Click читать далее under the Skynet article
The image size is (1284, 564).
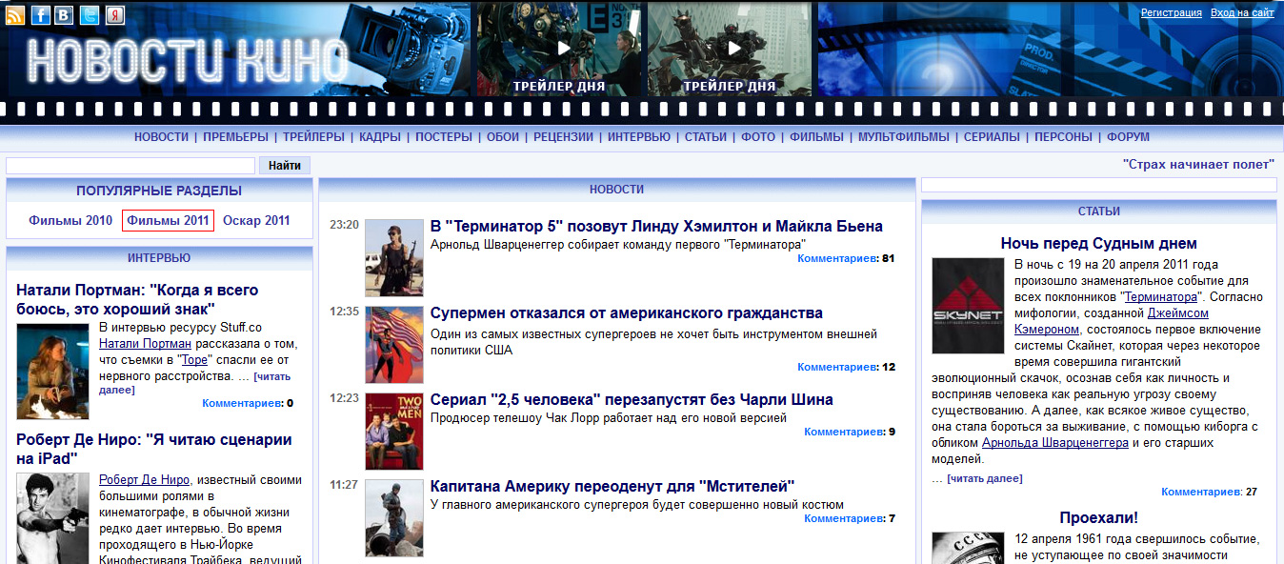point(984,478)
